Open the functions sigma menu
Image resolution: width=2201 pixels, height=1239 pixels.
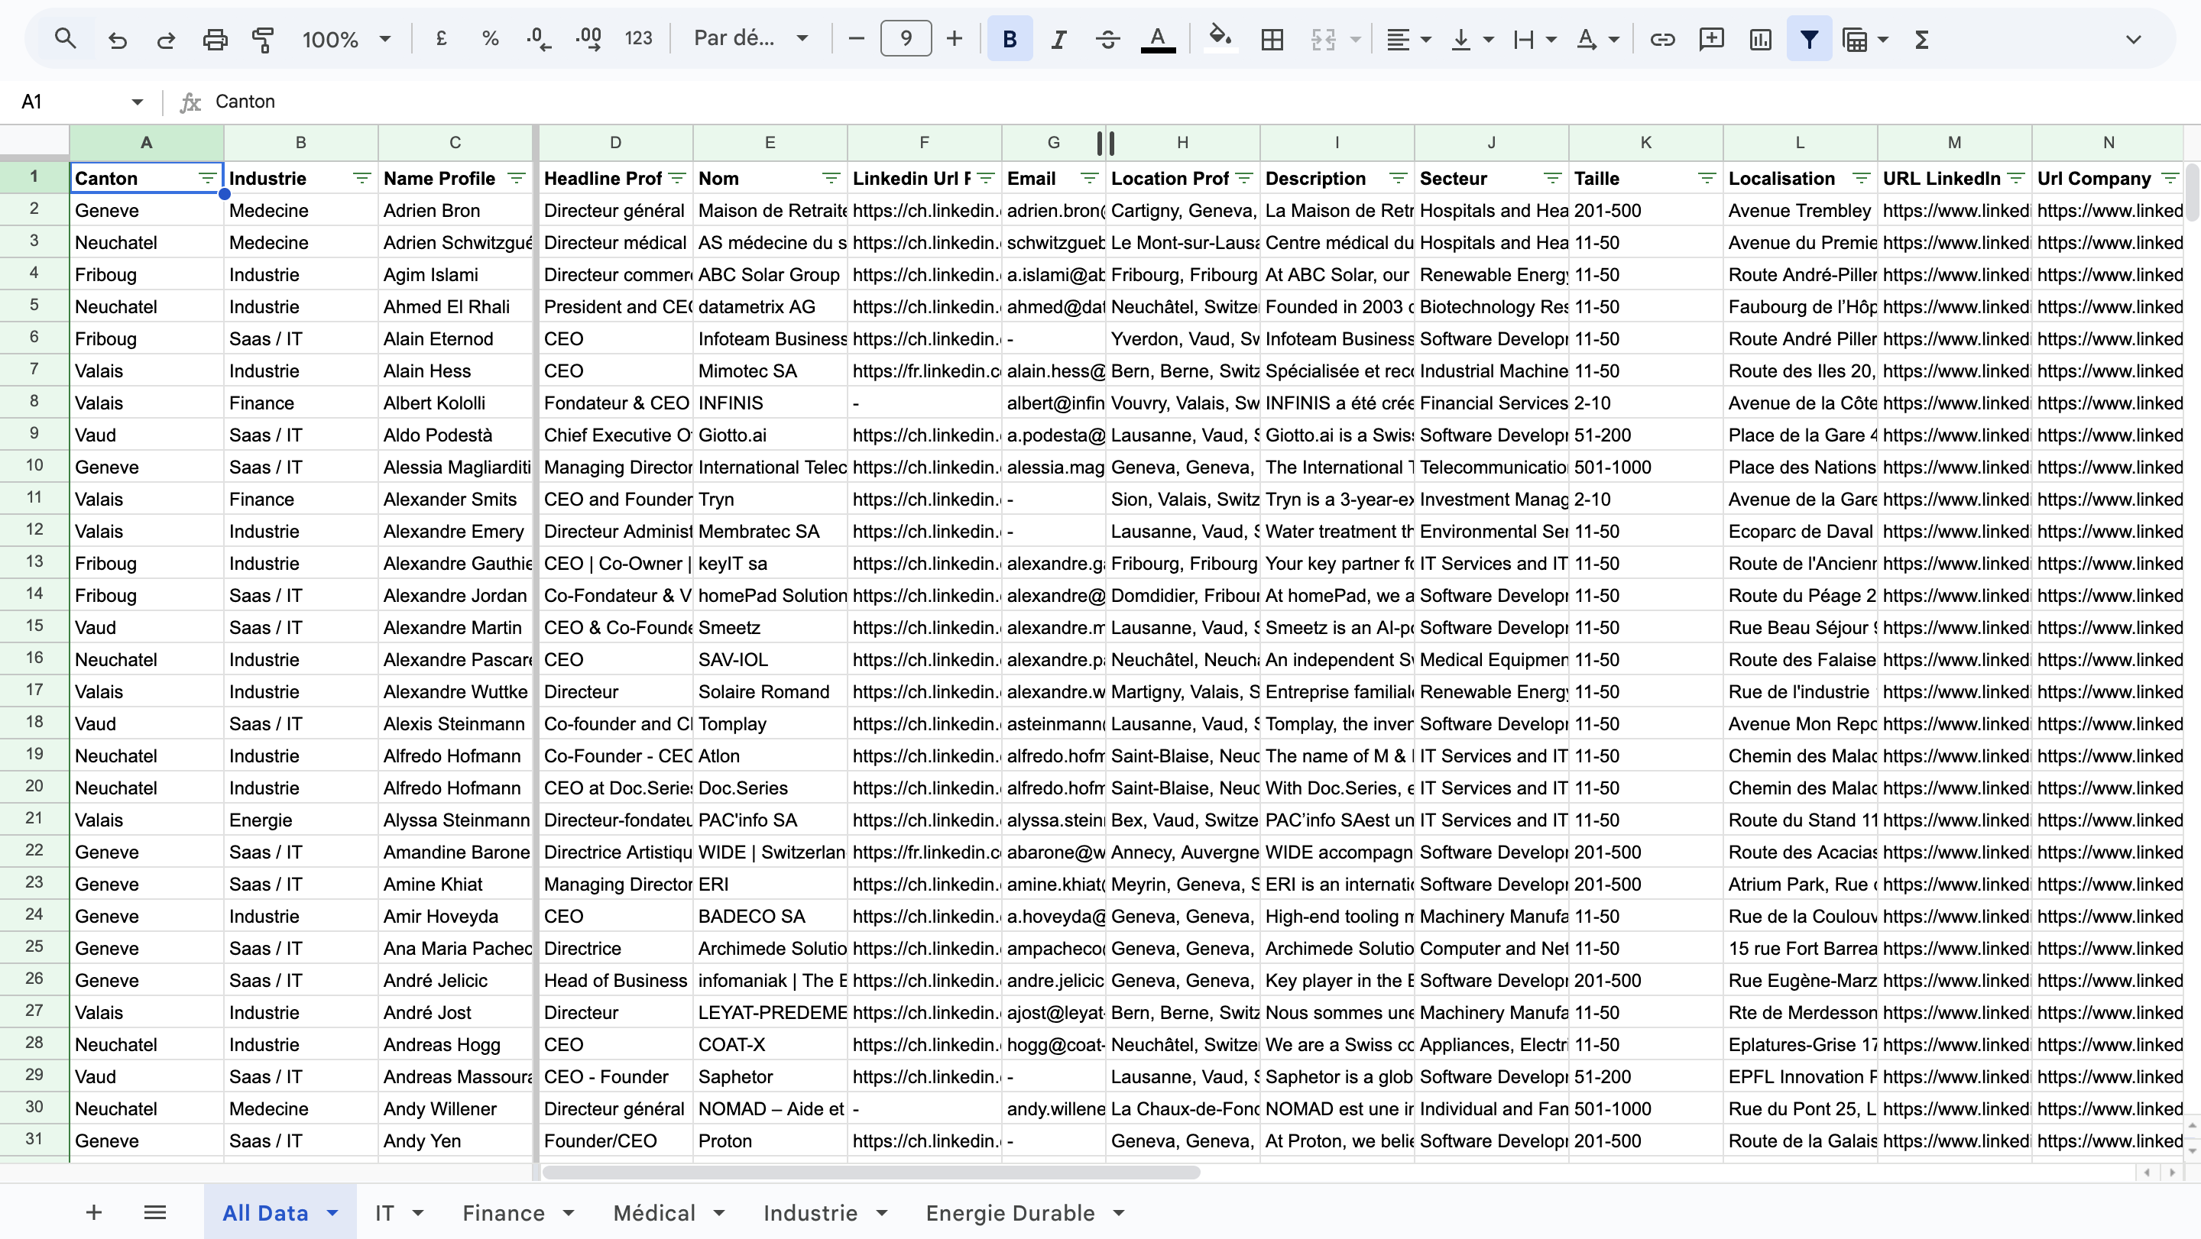pos(1921,39)
